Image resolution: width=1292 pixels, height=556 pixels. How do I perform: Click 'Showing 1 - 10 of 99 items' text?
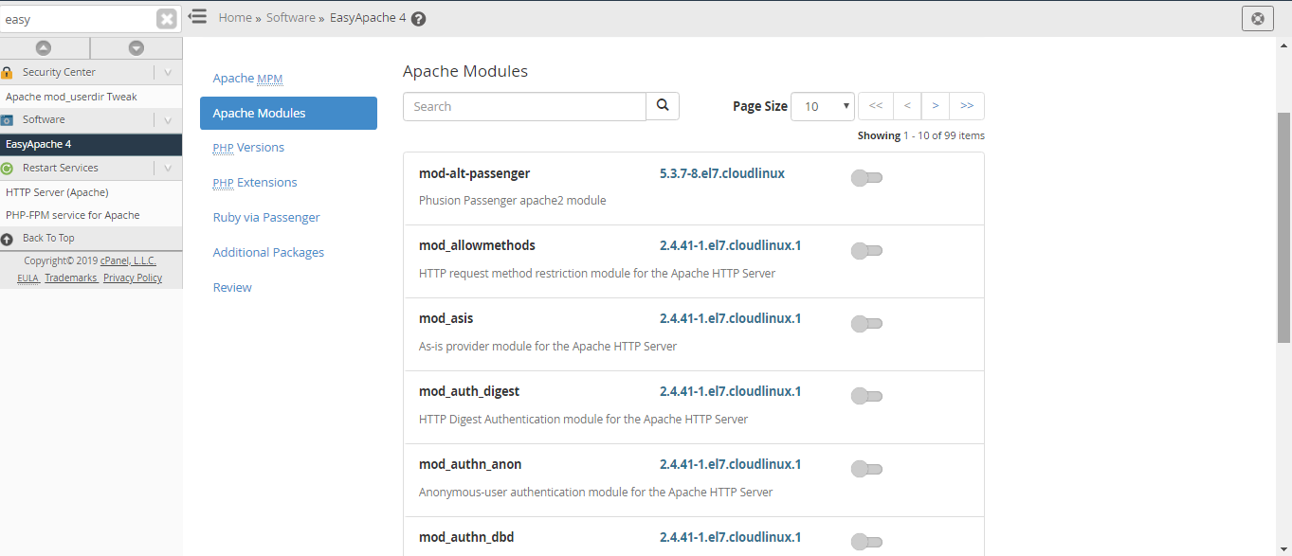pyautogui.click(x=921, y=135)
